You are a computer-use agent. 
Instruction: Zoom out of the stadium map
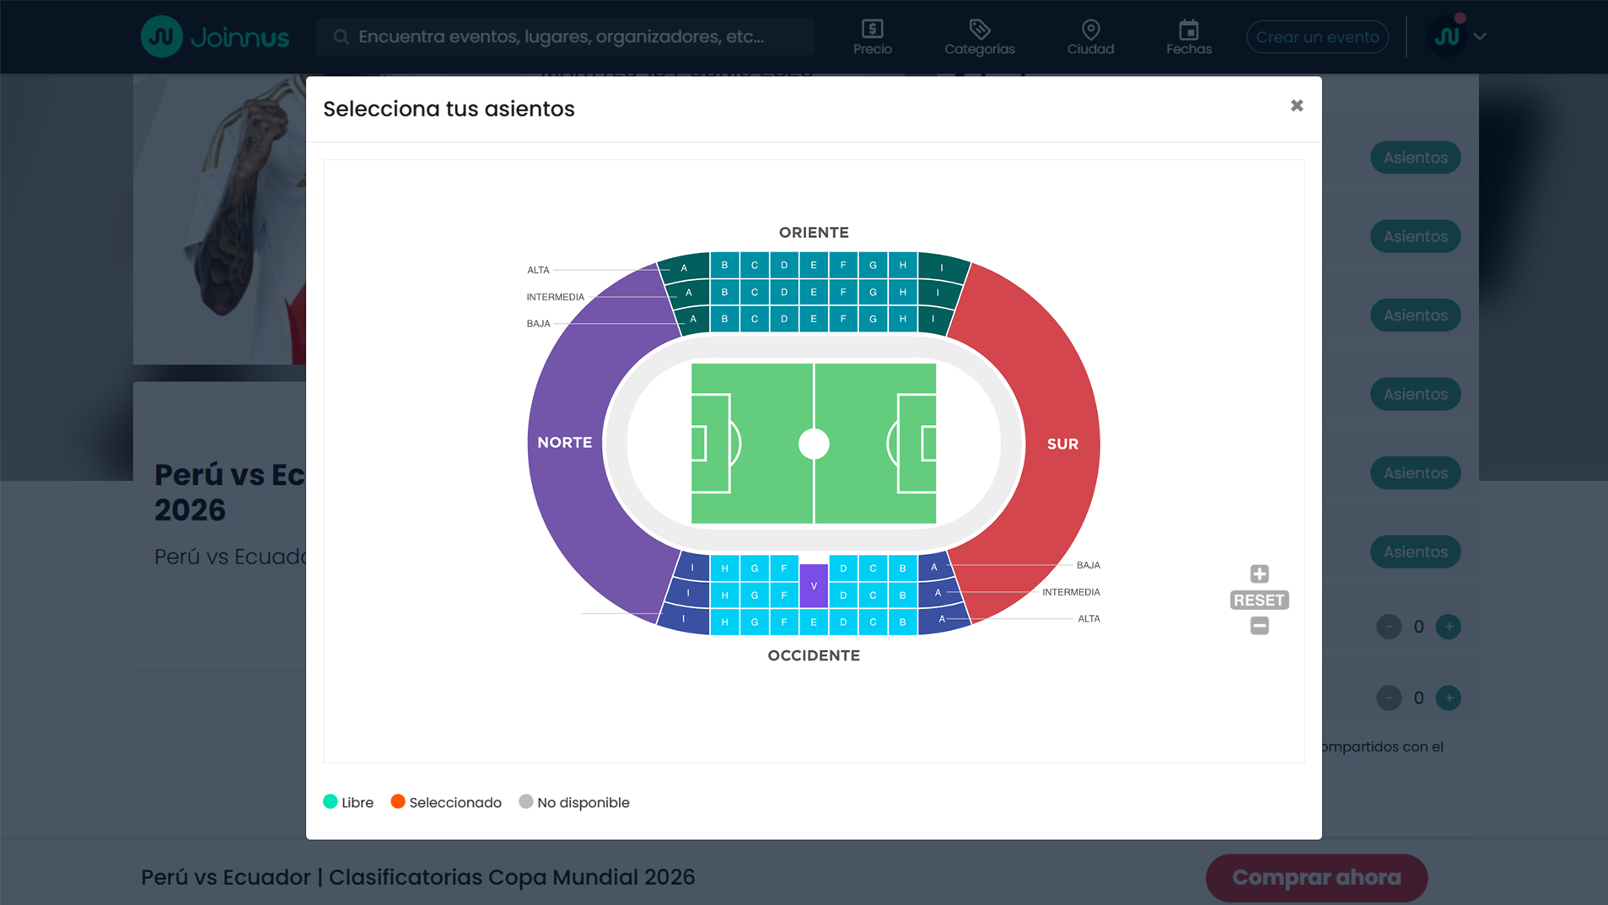(1259, 626)
